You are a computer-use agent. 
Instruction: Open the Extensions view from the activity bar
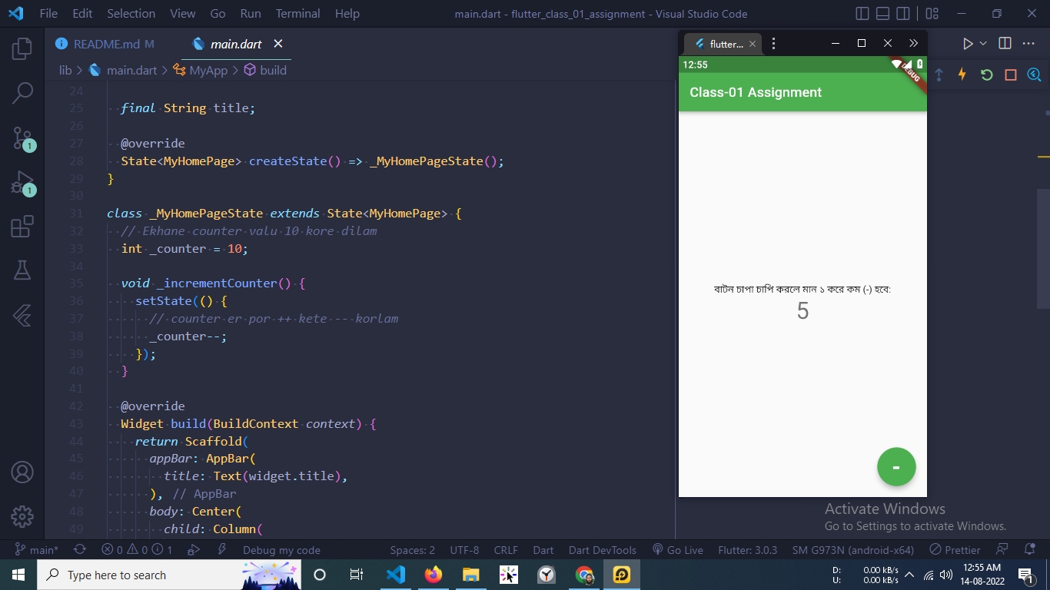22,226
